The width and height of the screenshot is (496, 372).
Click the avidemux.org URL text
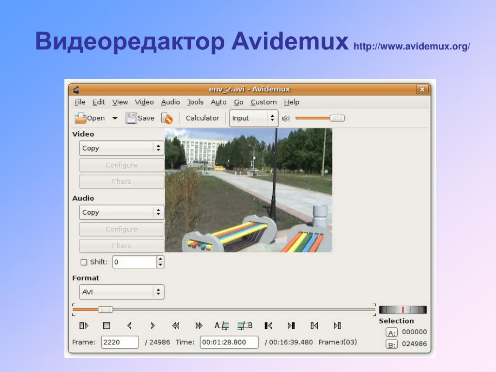coord(412,46)
